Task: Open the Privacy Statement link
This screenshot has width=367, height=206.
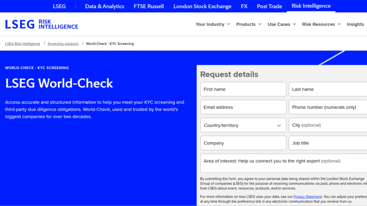Action: [308, 197]
